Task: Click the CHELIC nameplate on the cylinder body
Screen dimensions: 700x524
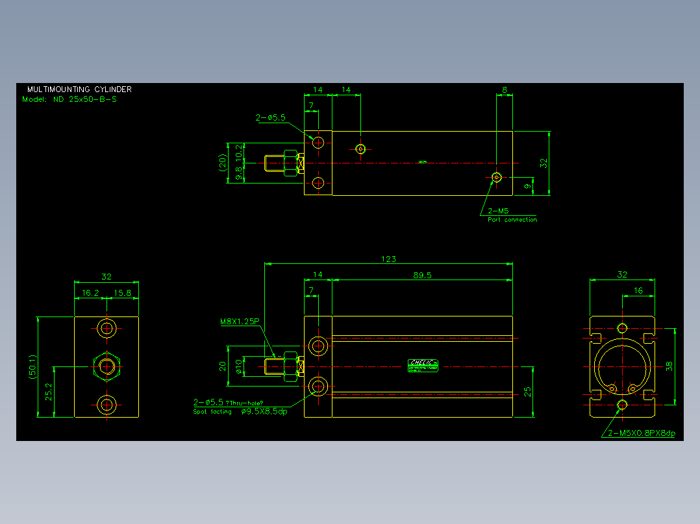Action: 423,366
